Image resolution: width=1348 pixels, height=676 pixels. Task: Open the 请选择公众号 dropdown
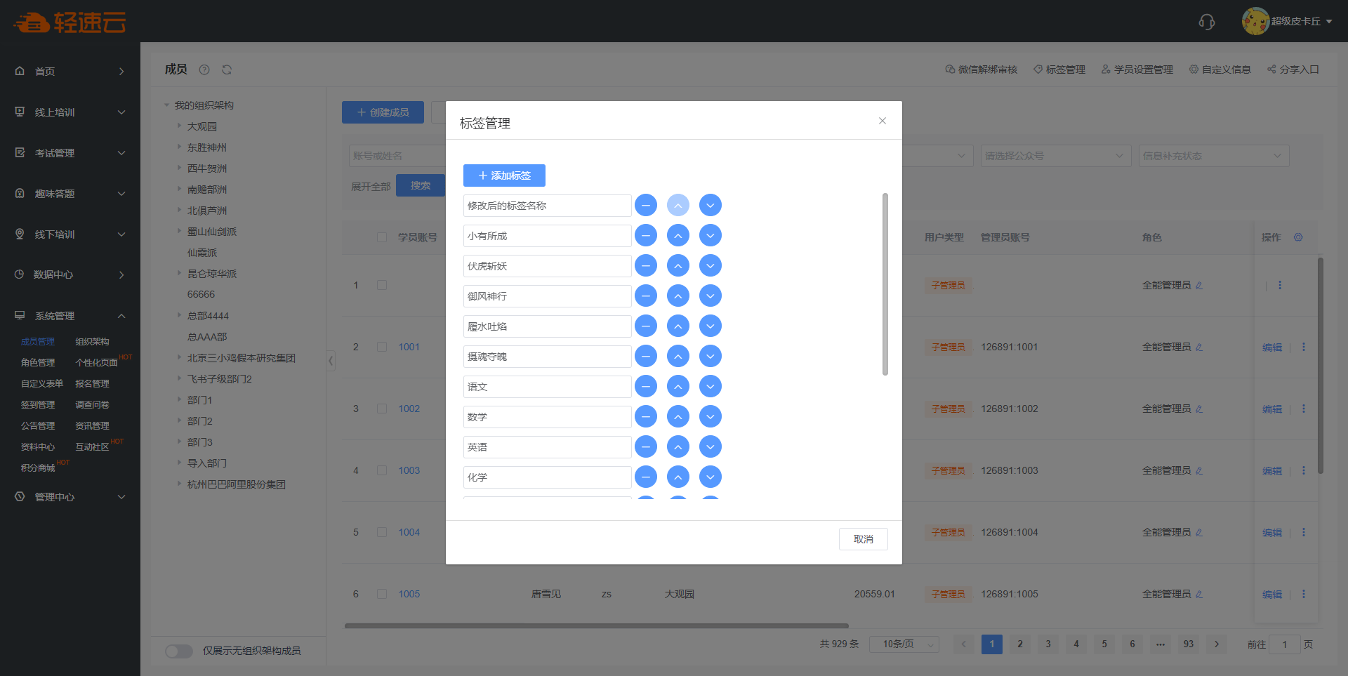[x=1055, y=156]
